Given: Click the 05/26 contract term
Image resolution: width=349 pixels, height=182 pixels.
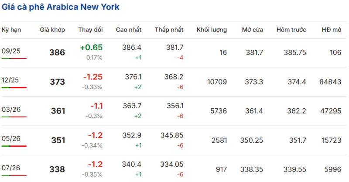Looking at the screenshot, I should pyautogui.click(x=11, y=139).
